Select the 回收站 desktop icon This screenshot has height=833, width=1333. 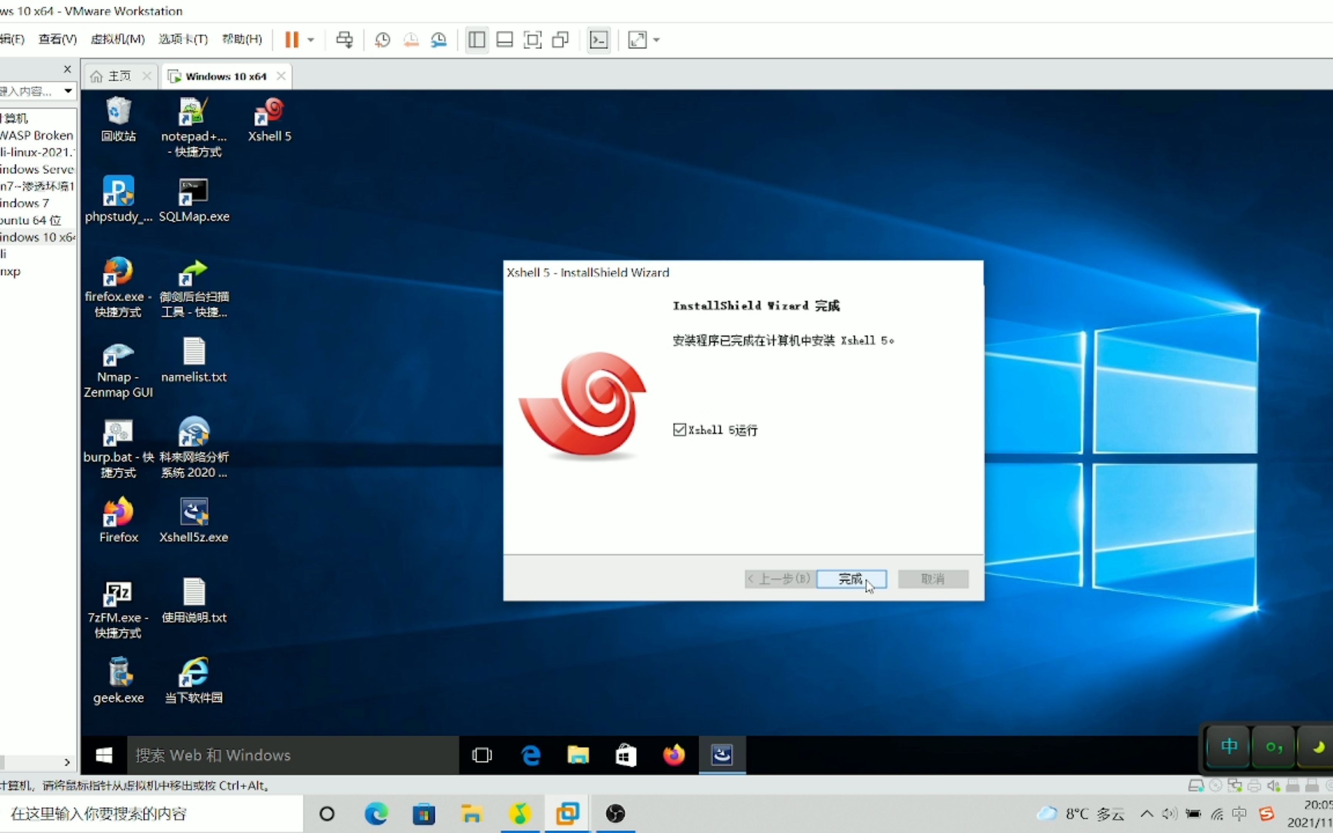(118, 119)
